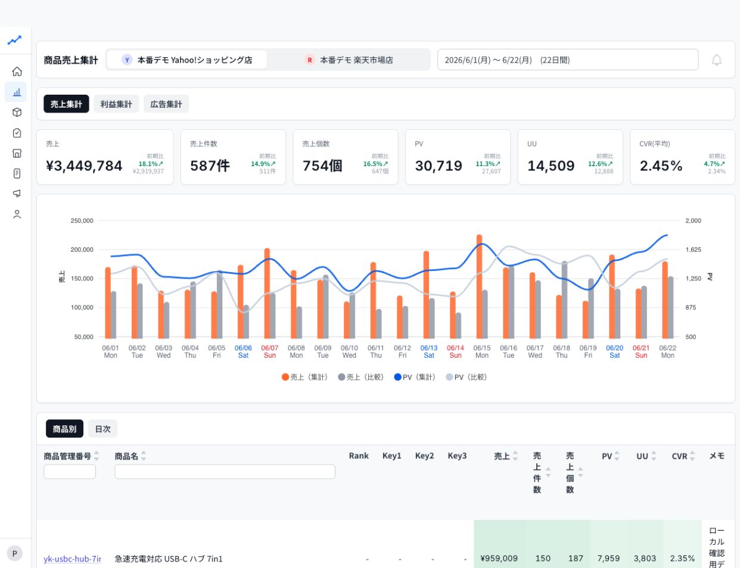740x568 pixels.
Task: Open the Home sidebar icon
Action: click(x=17, y=71)
